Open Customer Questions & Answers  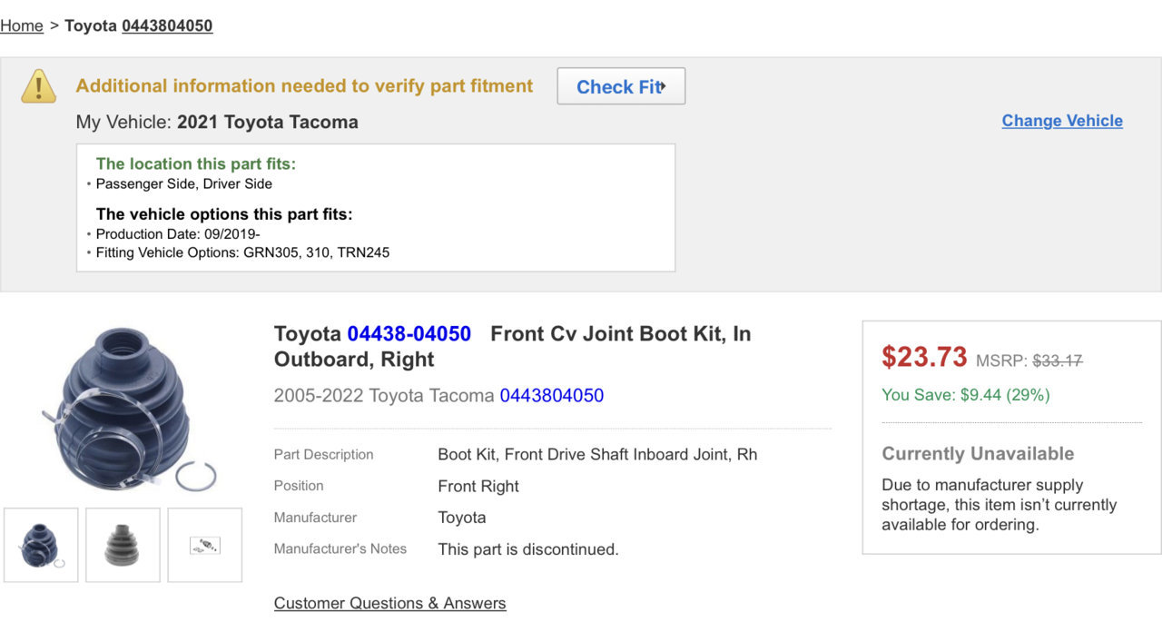click(x=389, y=603)
